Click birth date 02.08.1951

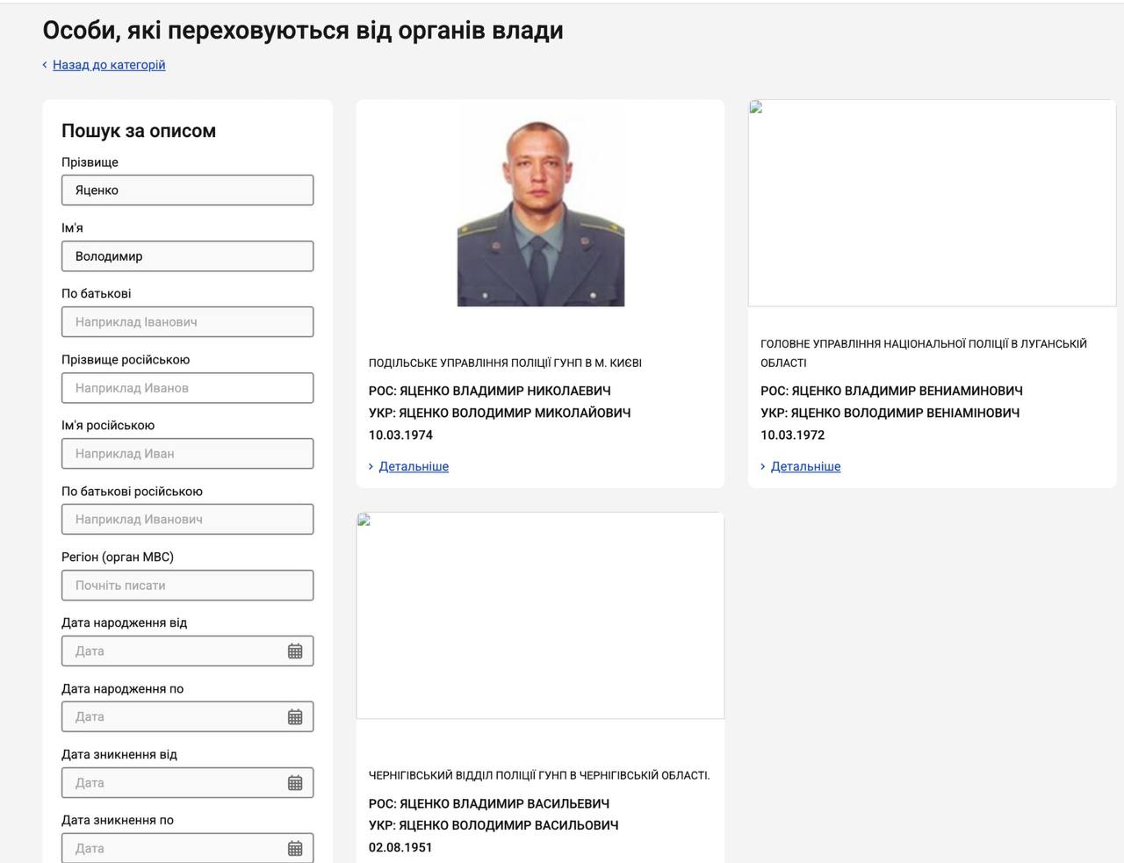tap(400, 848)
